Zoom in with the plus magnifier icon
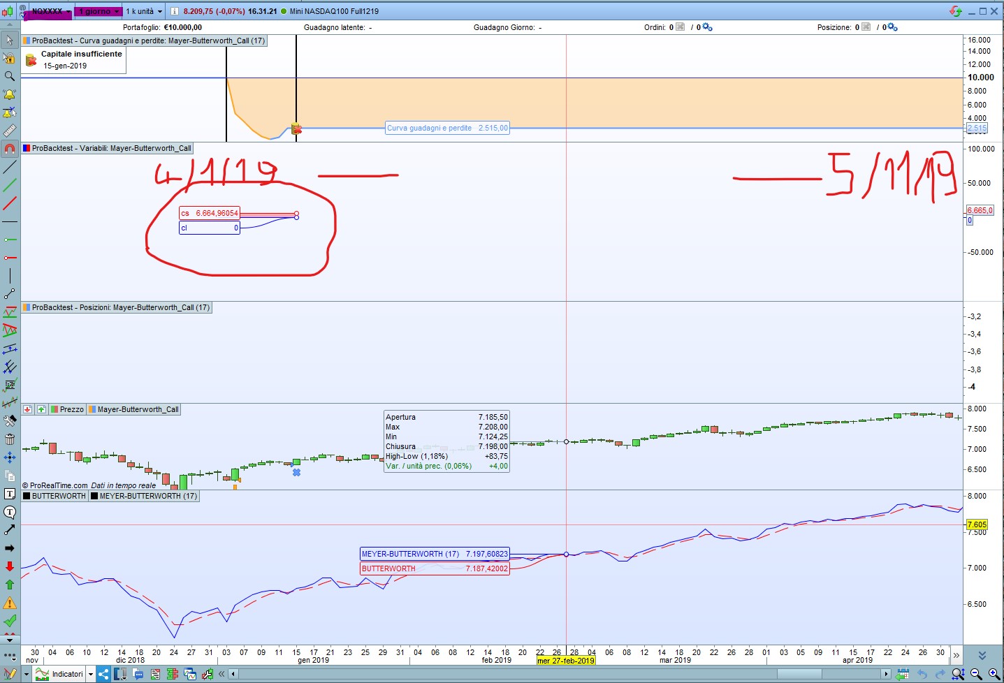1004x683 pixels. click(x=994, y=674)
